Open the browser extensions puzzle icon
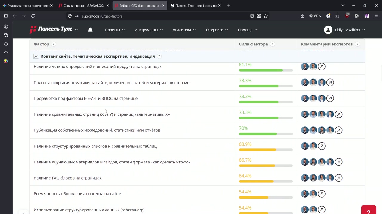This screenshot has width=382, height=214. pos(337,16)
